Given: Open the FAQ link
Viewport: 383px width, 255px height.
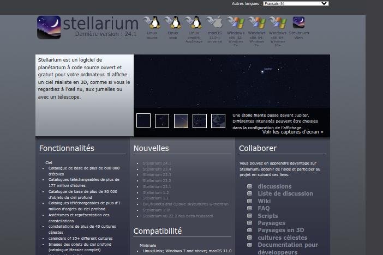Looking at the screenshot, I should (264, 208).
